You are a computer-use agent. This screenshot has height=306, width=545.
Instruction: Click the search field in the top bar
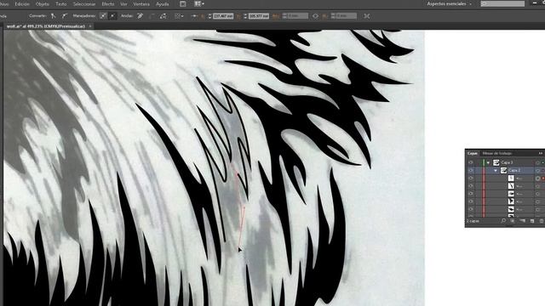pos(502,3)
